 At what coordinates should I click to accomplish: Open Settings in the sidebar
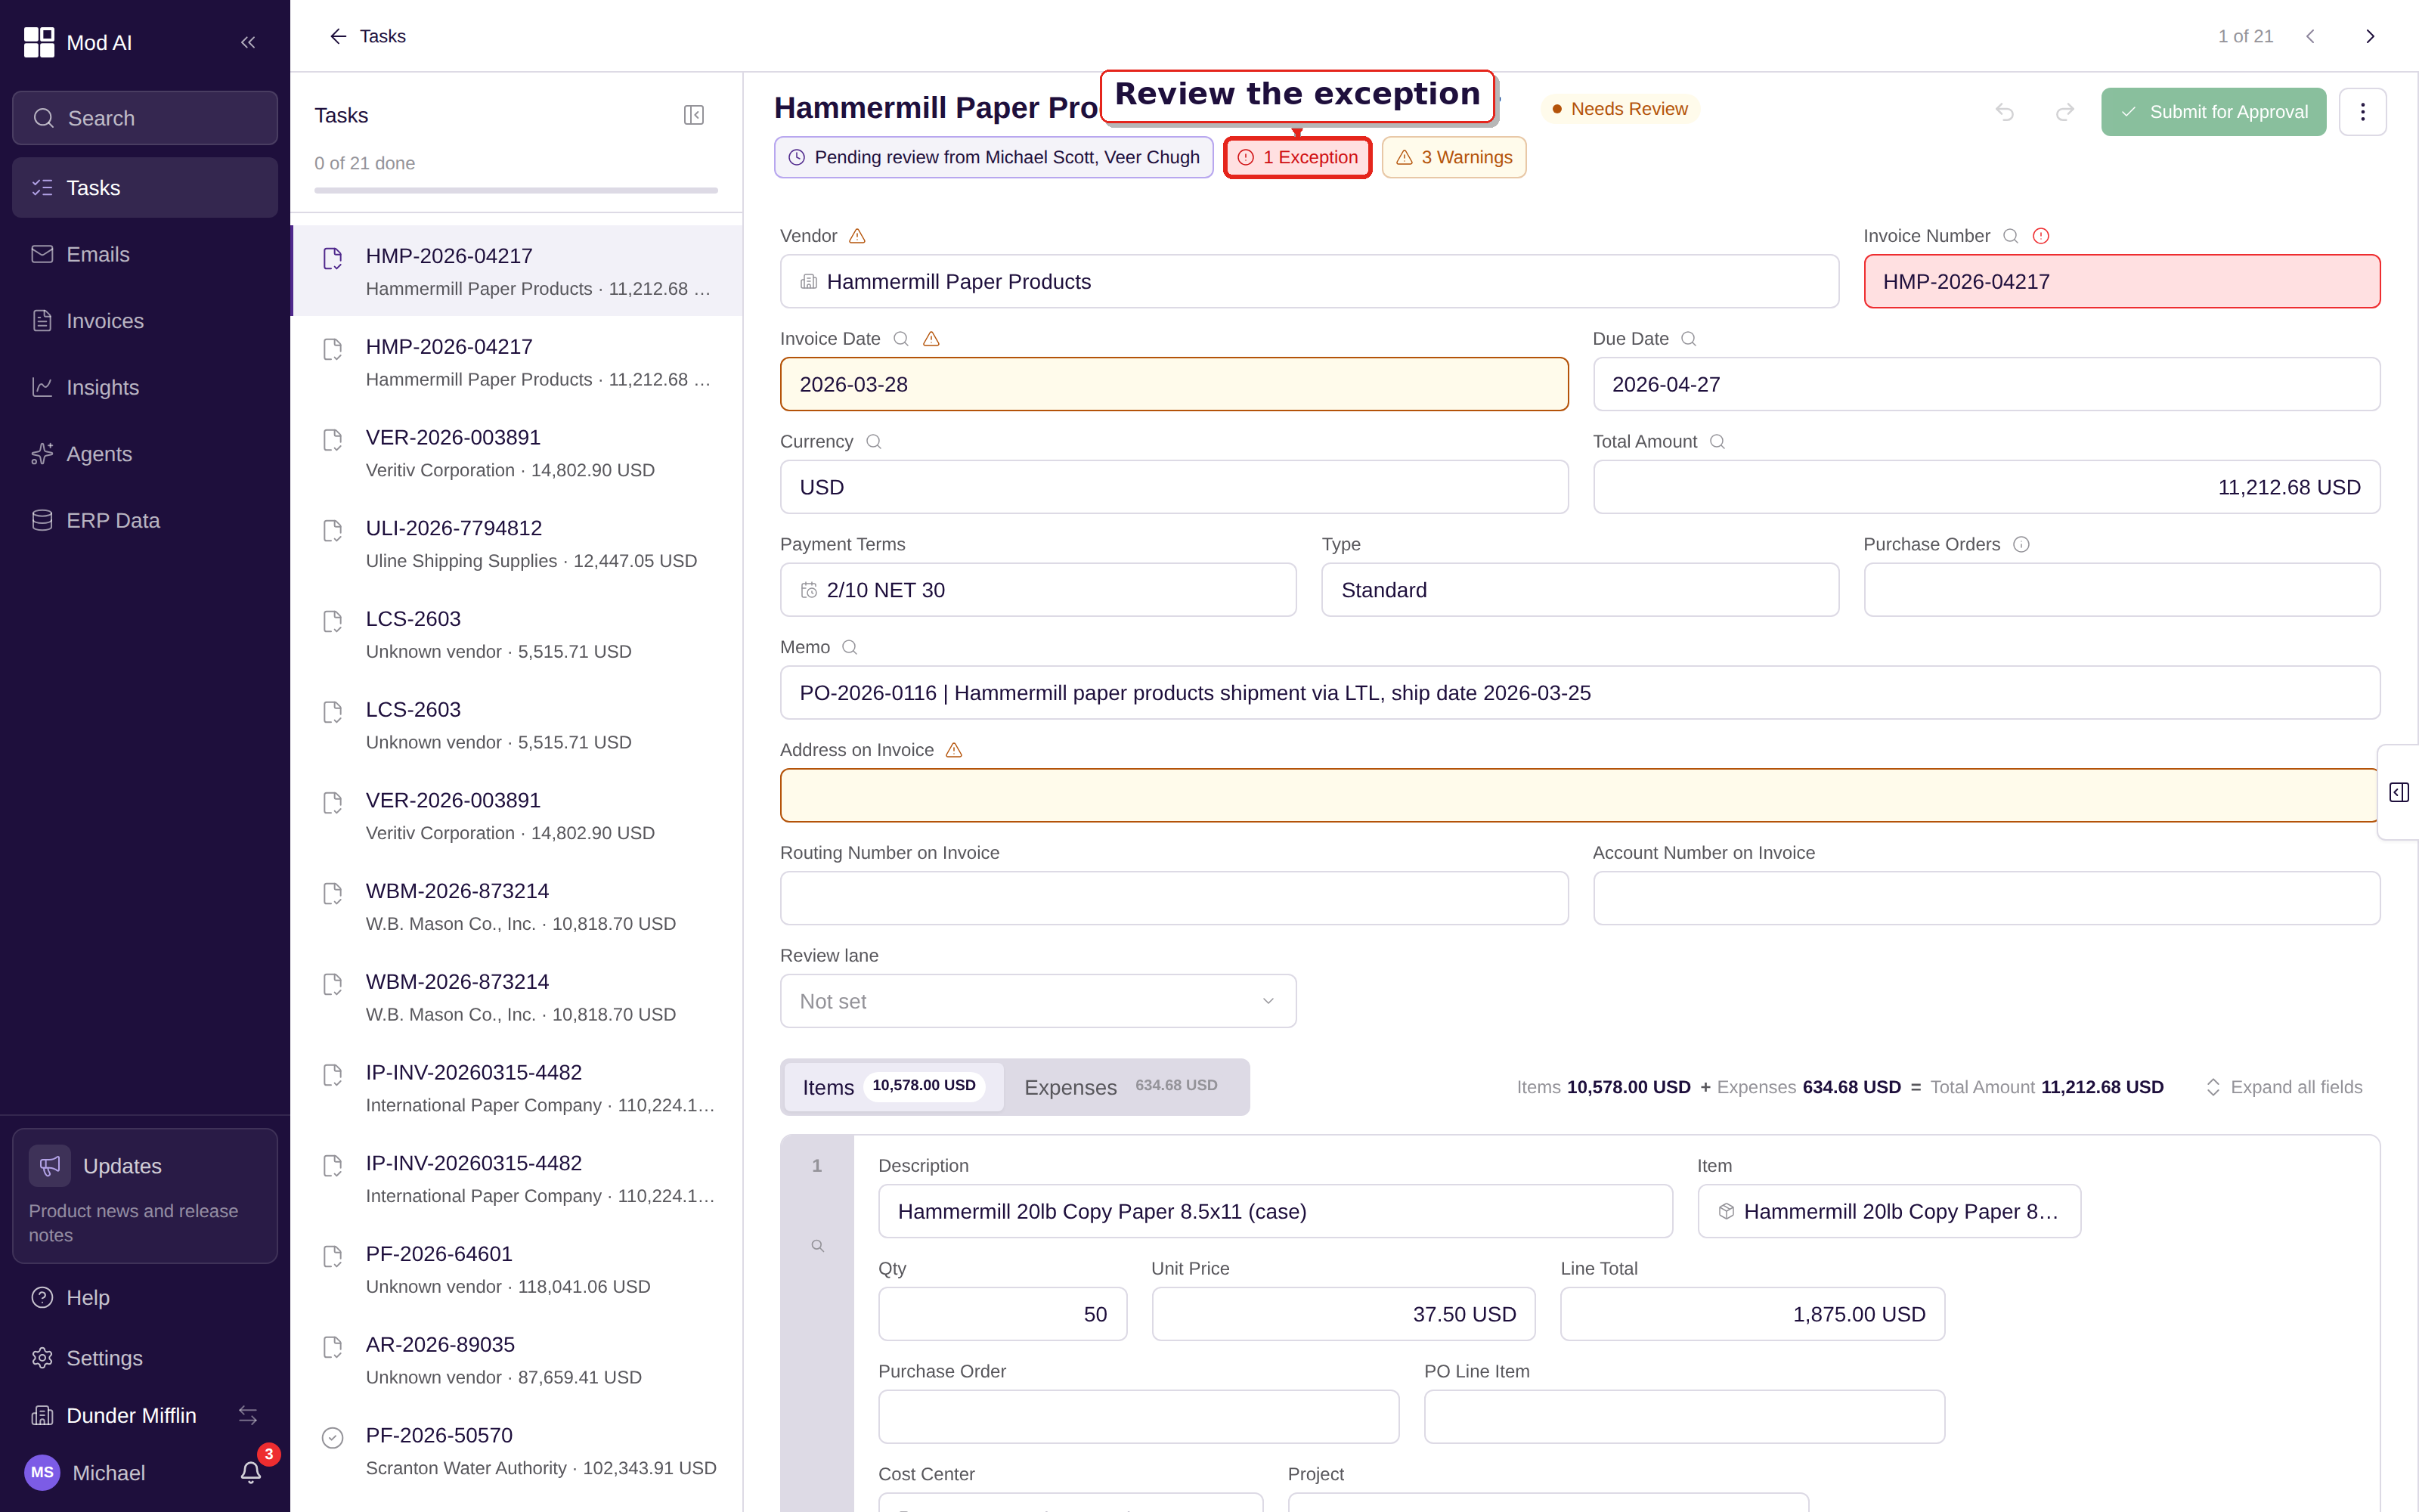pos(145,1358)
